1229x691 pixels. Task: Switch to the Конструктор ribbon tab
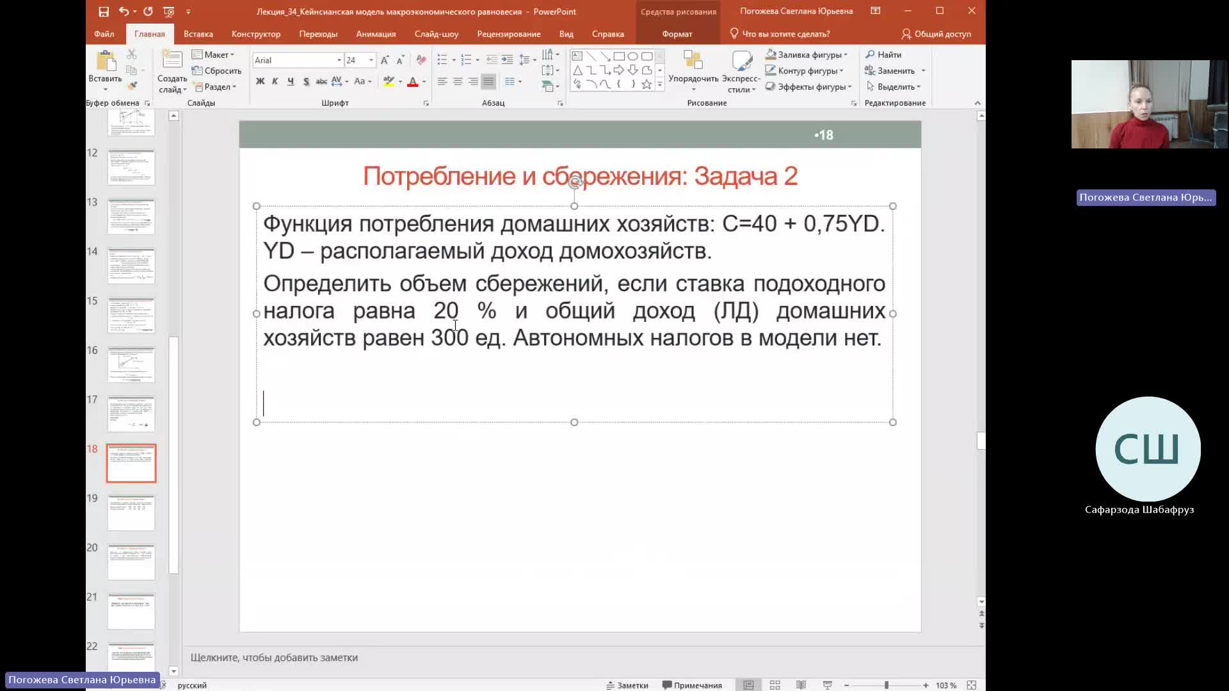[x=256, y=34]
